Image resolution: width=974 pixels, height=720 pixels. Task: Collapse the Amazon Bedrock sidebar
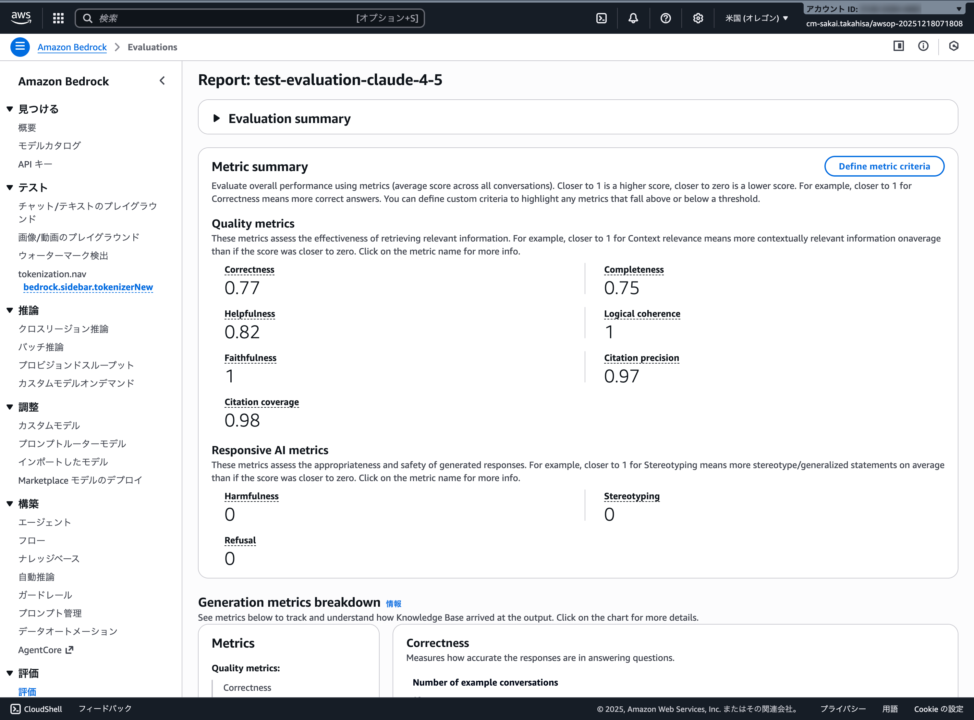click(162, 81)
